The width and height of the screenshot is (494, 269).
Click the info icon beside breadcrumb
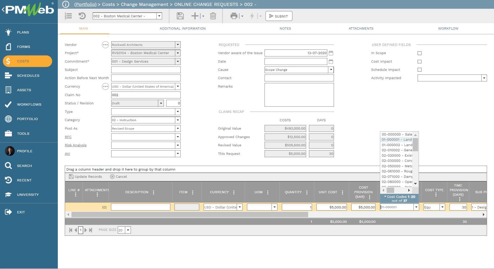pyautogui.click(x=66, y=4)
